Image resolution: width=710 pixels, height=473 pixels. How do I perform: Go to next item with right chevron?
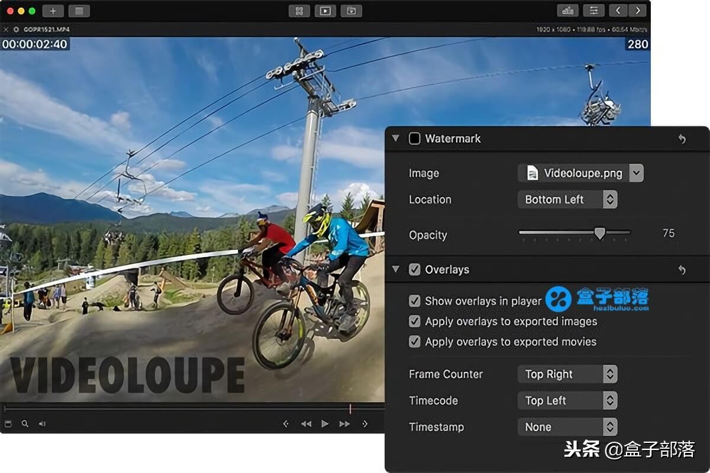coord(637,11)
